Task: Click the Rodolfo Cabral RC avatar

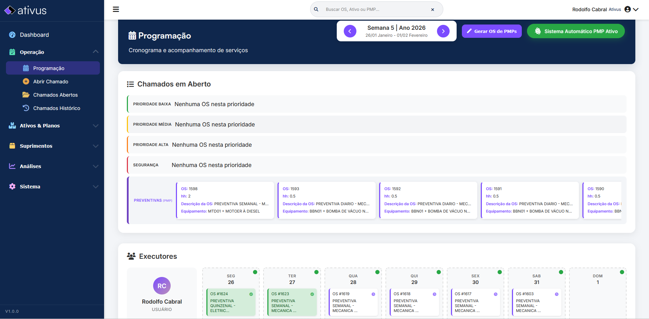Action: coord(162,286)
